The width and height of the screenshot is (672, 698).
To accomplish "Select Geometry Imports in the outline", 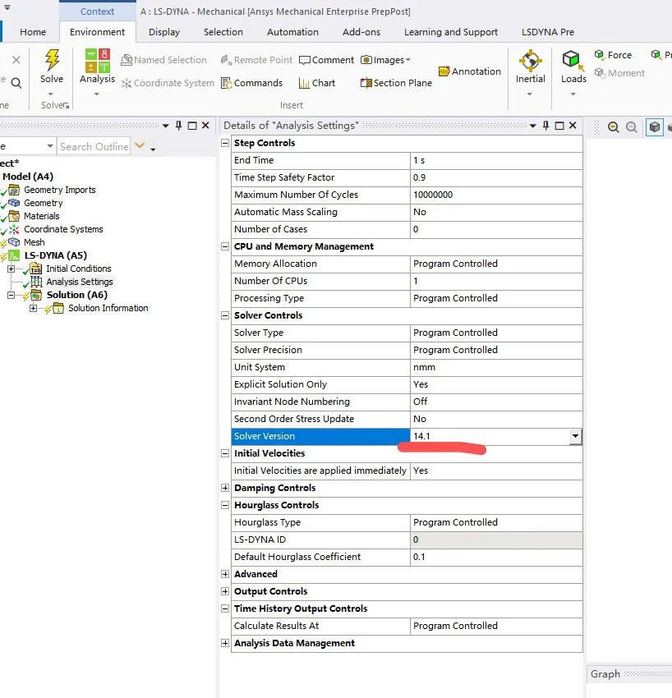I will pos(60,190).
